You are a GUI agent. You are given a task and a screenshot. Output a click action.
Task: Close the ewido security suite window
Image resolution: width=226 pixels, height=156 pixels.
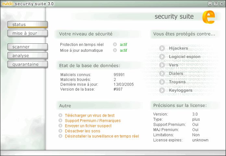[222, 4]
